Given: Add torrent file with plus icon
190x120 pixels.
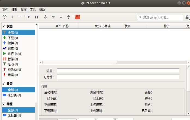Looking at the screenshot, I should tap(12, 17).
